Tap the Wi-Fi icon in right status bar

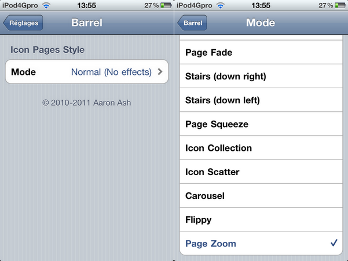[x=221, y=5]
